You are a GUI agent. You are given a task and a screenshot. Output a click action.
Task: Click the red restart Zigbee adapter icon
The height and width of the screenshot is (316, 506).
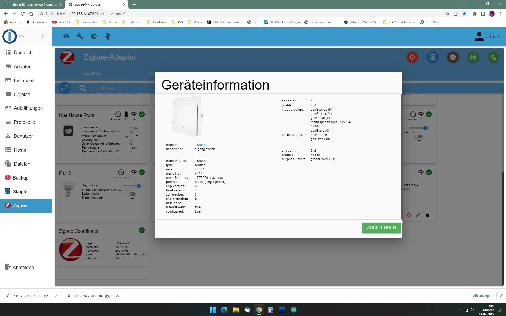pos(412,57)
